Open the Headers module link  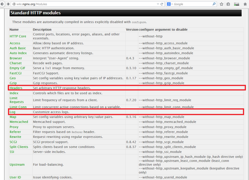pos(16,88)
